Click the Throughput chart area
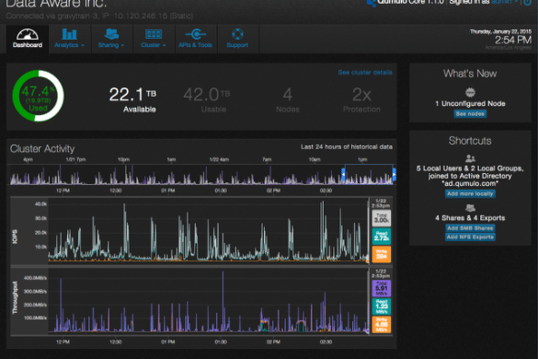The height and width of the screenshot is (359, 538). [208, 301]
